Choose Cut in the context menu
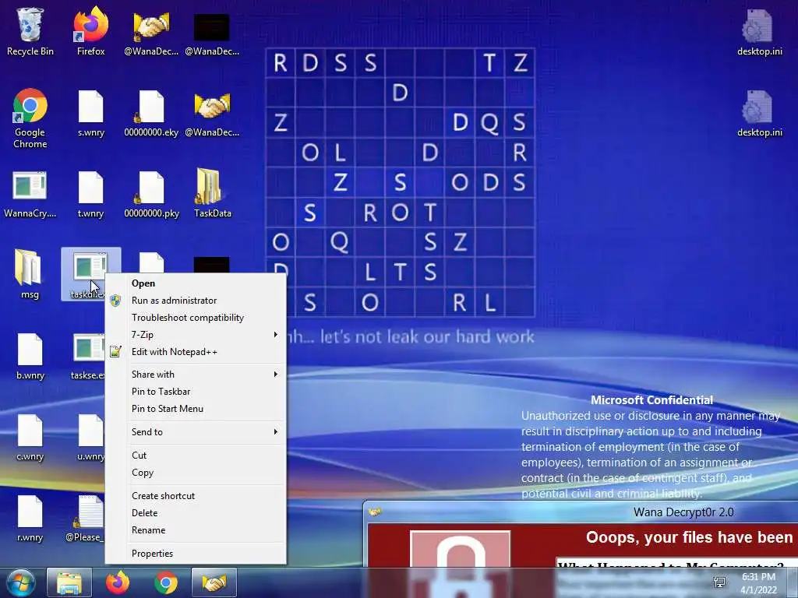This screenshot has width=798, height=598. coord(196,455)
